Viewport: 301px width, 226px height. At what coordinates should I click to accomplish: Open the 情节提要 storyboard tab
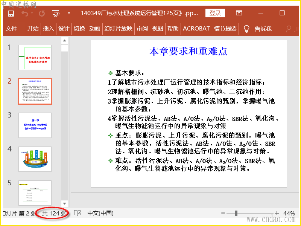[x=225, y=29]
